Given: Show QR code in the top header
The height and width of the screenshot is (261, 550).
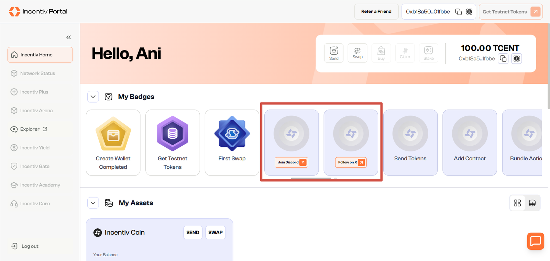Looking at the screenshot, I should (469, 12).
